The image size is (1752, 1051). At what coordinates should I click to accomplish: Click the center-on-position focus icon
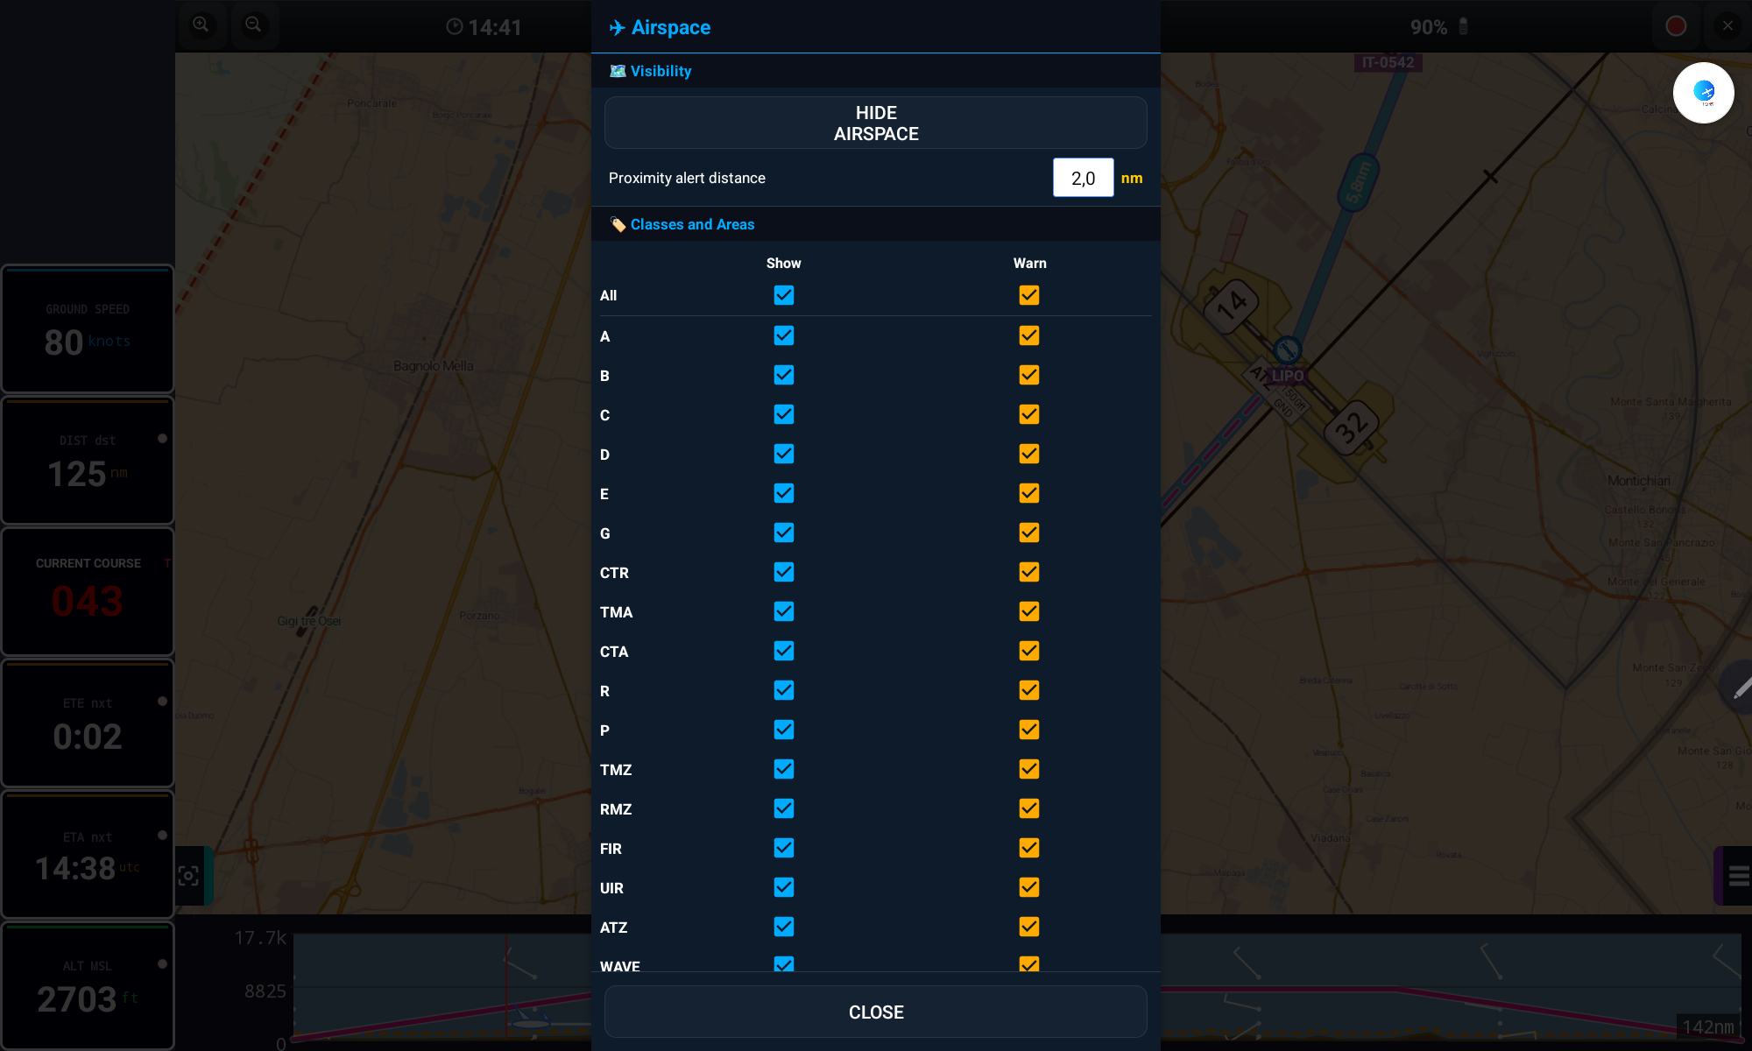189,876
